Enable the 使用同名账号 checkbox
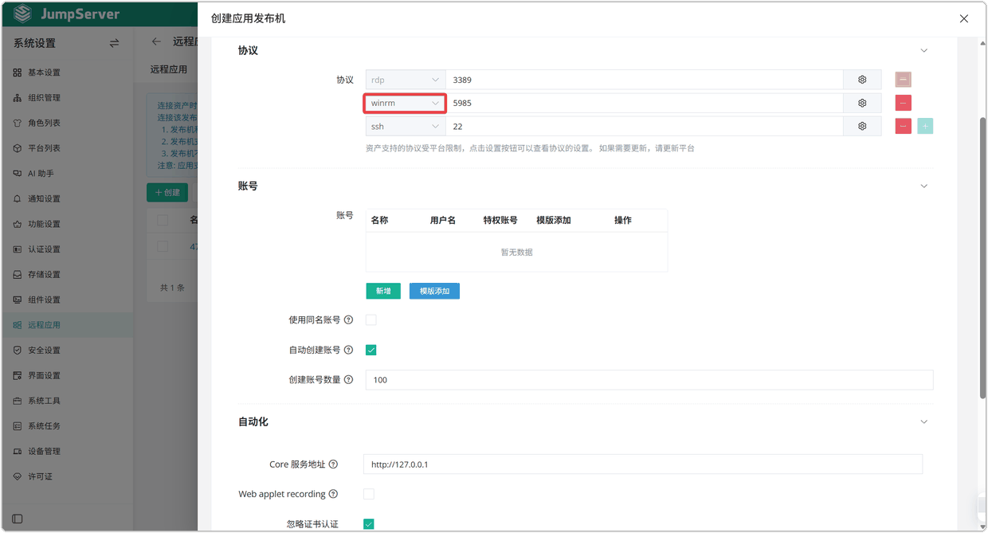Image resolution: width=988 pixels, height=533 pixels. tap(370, 320)
